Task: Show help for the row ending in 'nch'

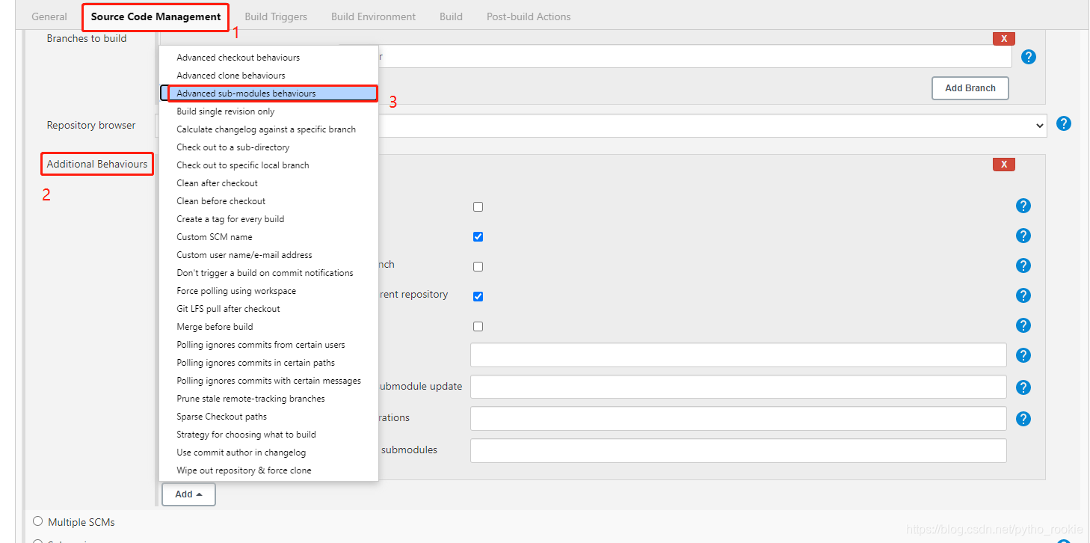Action: [1023, 266]
